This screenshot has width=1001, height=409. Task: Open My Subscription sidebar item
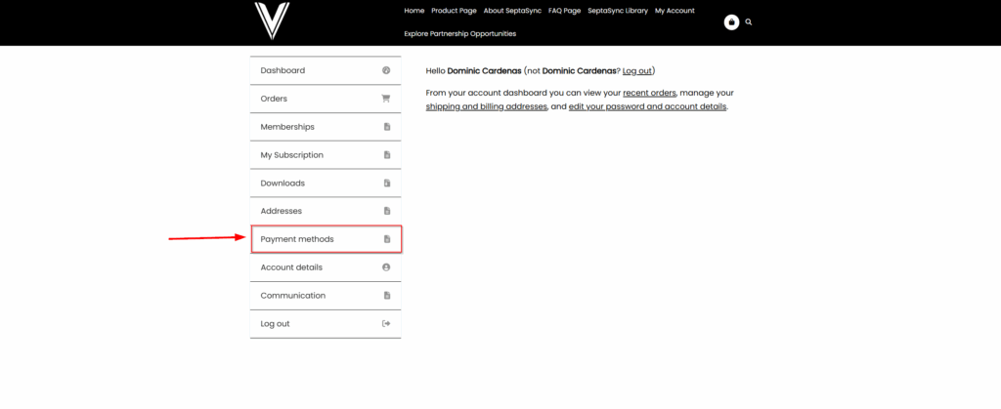291,155
